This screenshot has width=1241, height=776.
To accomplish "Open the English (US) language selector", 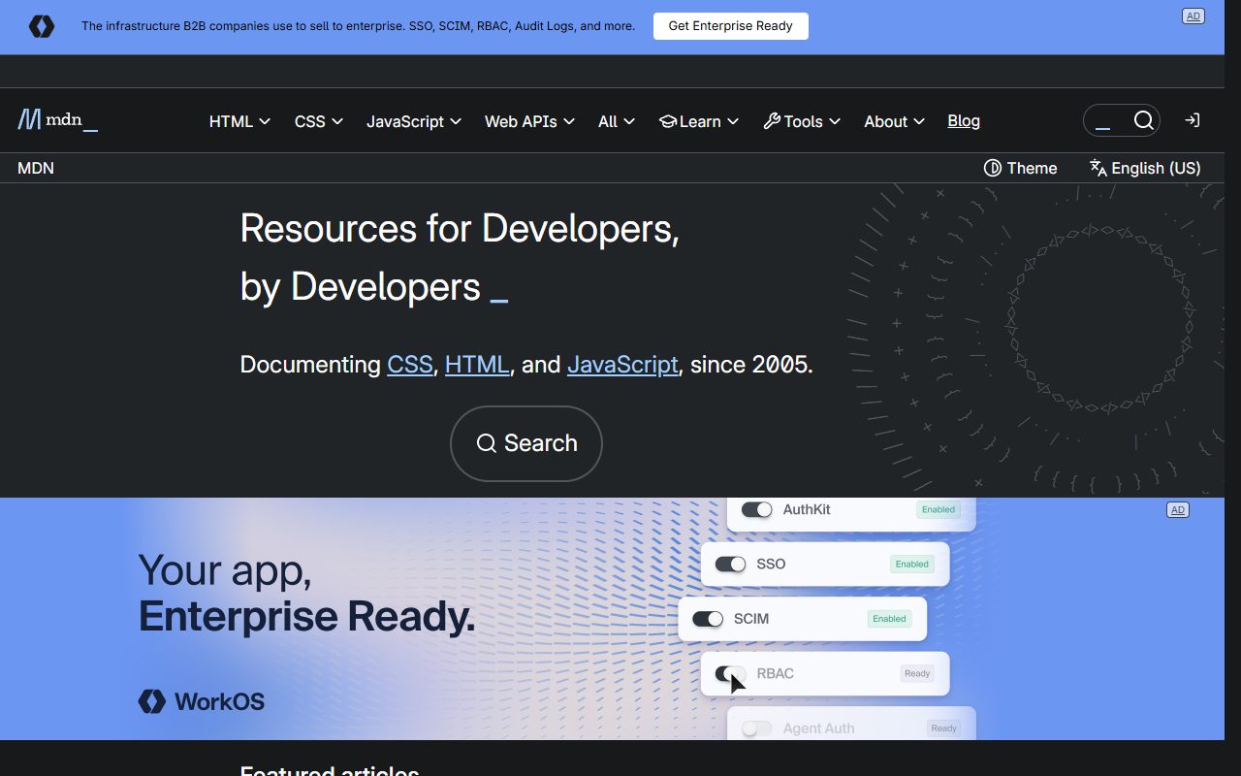I will click(x=1145, y=168).
